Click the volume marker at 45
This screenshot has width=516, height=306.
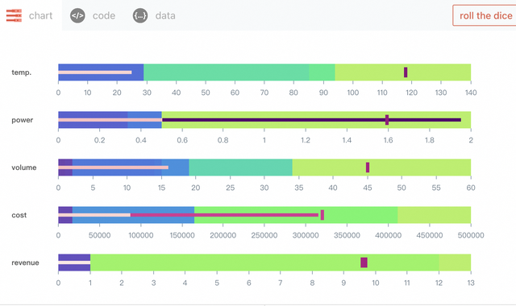coord(368,167)
